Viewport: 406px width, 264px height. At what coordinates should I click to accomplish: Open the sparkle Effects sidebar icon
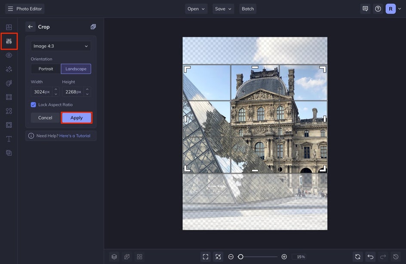click(x=9, y=69)
